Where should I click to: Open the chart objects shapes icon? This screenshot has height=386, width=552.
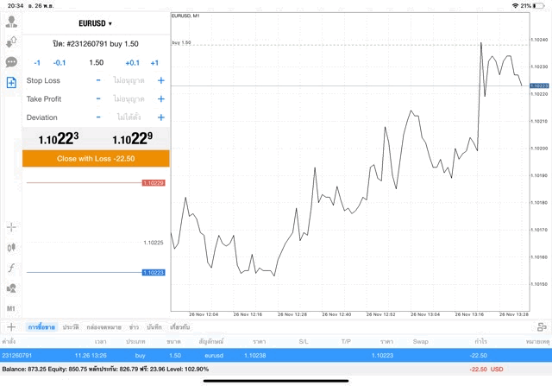(11, 288)
